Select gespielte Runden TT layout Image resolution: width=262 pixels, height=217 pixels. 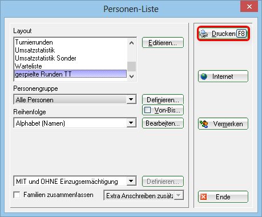pyautogui.click(x=71, y=74)
